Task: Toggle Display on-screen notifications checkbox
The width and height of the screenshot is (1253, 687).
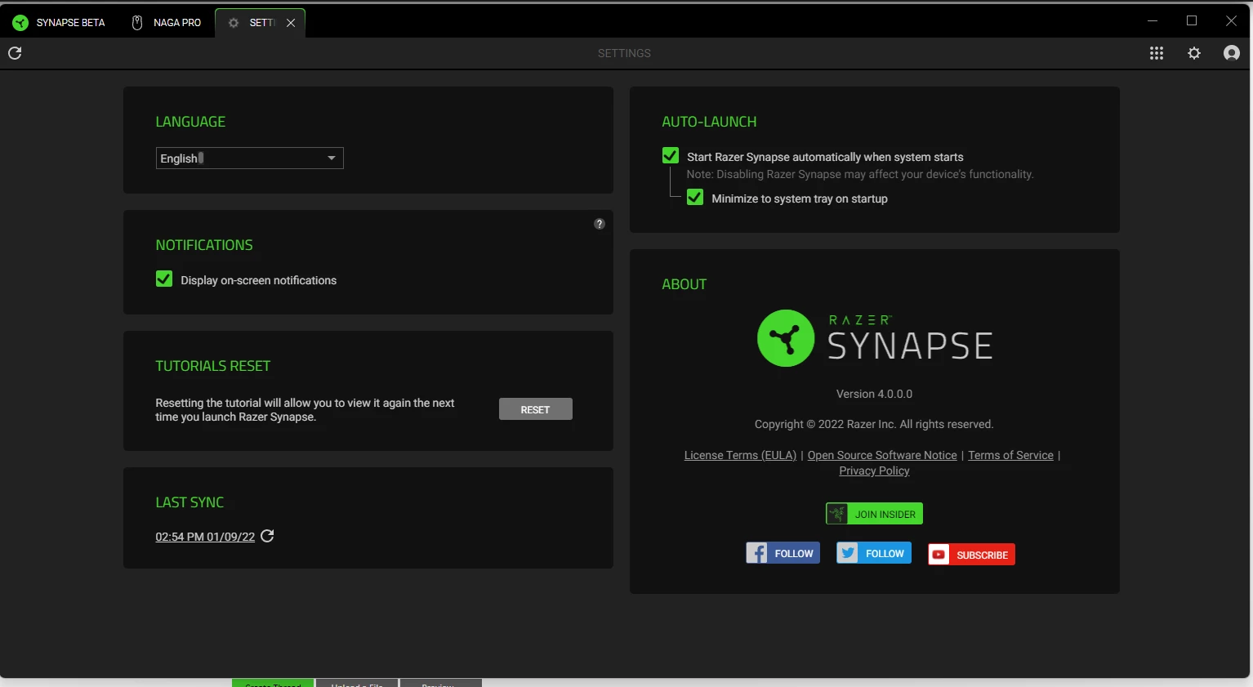Action: (164, 279)
